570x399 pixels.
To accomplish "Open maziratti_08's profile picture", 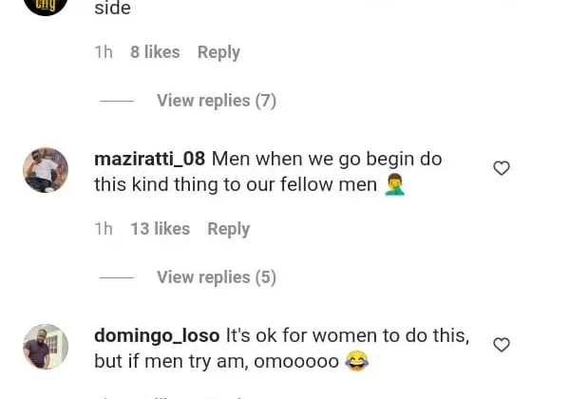I will [x=46, y=170].
